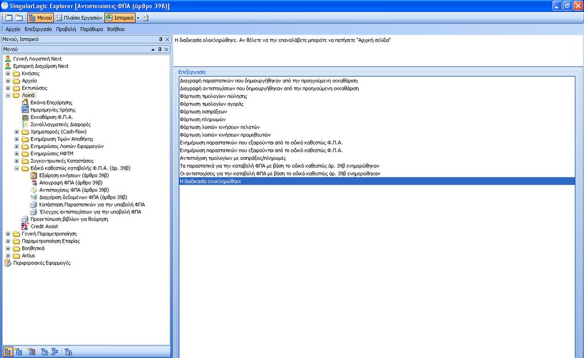
Task: Pin the inner Μενού pane
Action: 160,49
